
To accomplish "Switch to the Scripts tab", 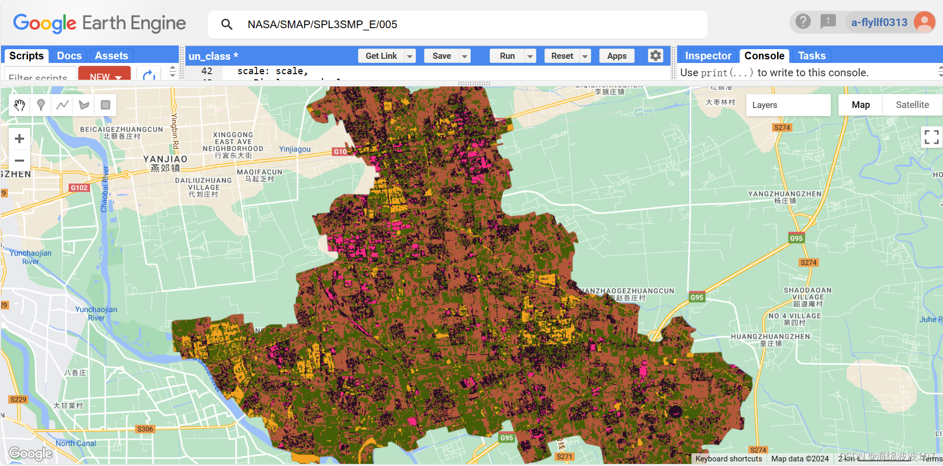I will pyautogui.click(x=27, y=56).
